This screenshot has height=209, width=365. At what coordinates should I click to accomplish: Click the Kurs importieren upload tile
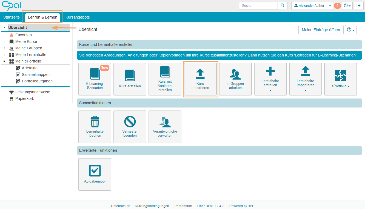click(x=200, y=79)
